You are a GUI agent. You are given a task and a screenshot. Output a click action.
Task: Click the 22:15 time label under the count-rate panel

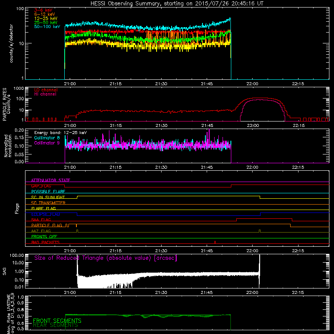point(298,84)
